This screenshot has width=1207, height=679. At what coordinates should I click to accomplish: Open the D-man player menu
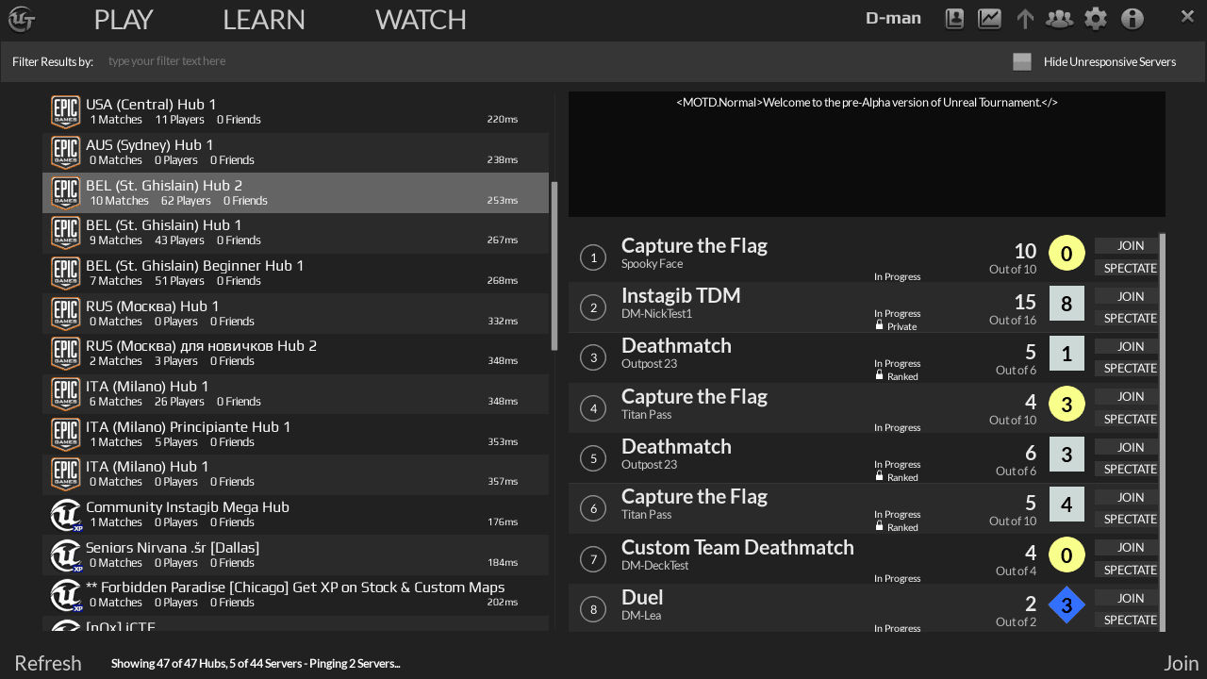click(x=893, y=18)
